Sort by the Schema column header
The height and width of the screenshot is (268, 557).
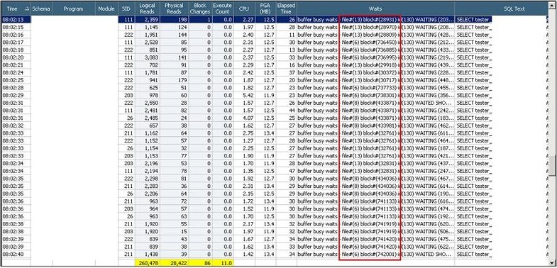pos(42,9)
